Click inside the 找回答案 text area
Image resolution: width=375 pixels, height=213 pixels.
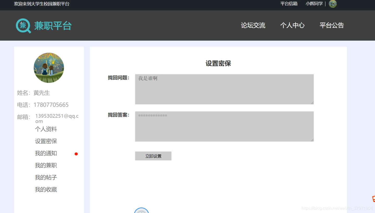224,126
